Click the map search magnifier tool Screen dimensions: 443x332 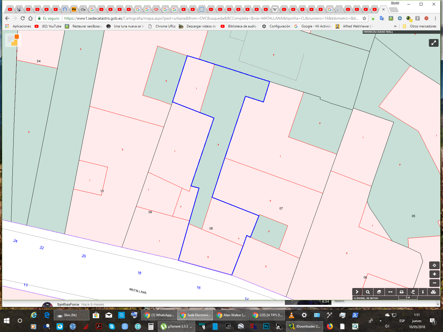tap(368, 292)
